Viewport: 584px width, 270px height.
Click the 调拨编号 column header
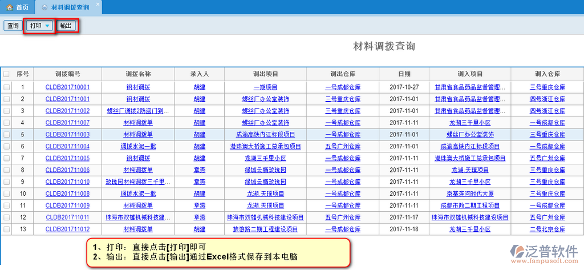pyautogui.click(x=67, y=74)
